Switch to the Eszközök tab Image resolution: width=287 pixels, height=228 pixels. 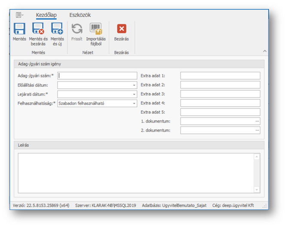pos(80,15)
